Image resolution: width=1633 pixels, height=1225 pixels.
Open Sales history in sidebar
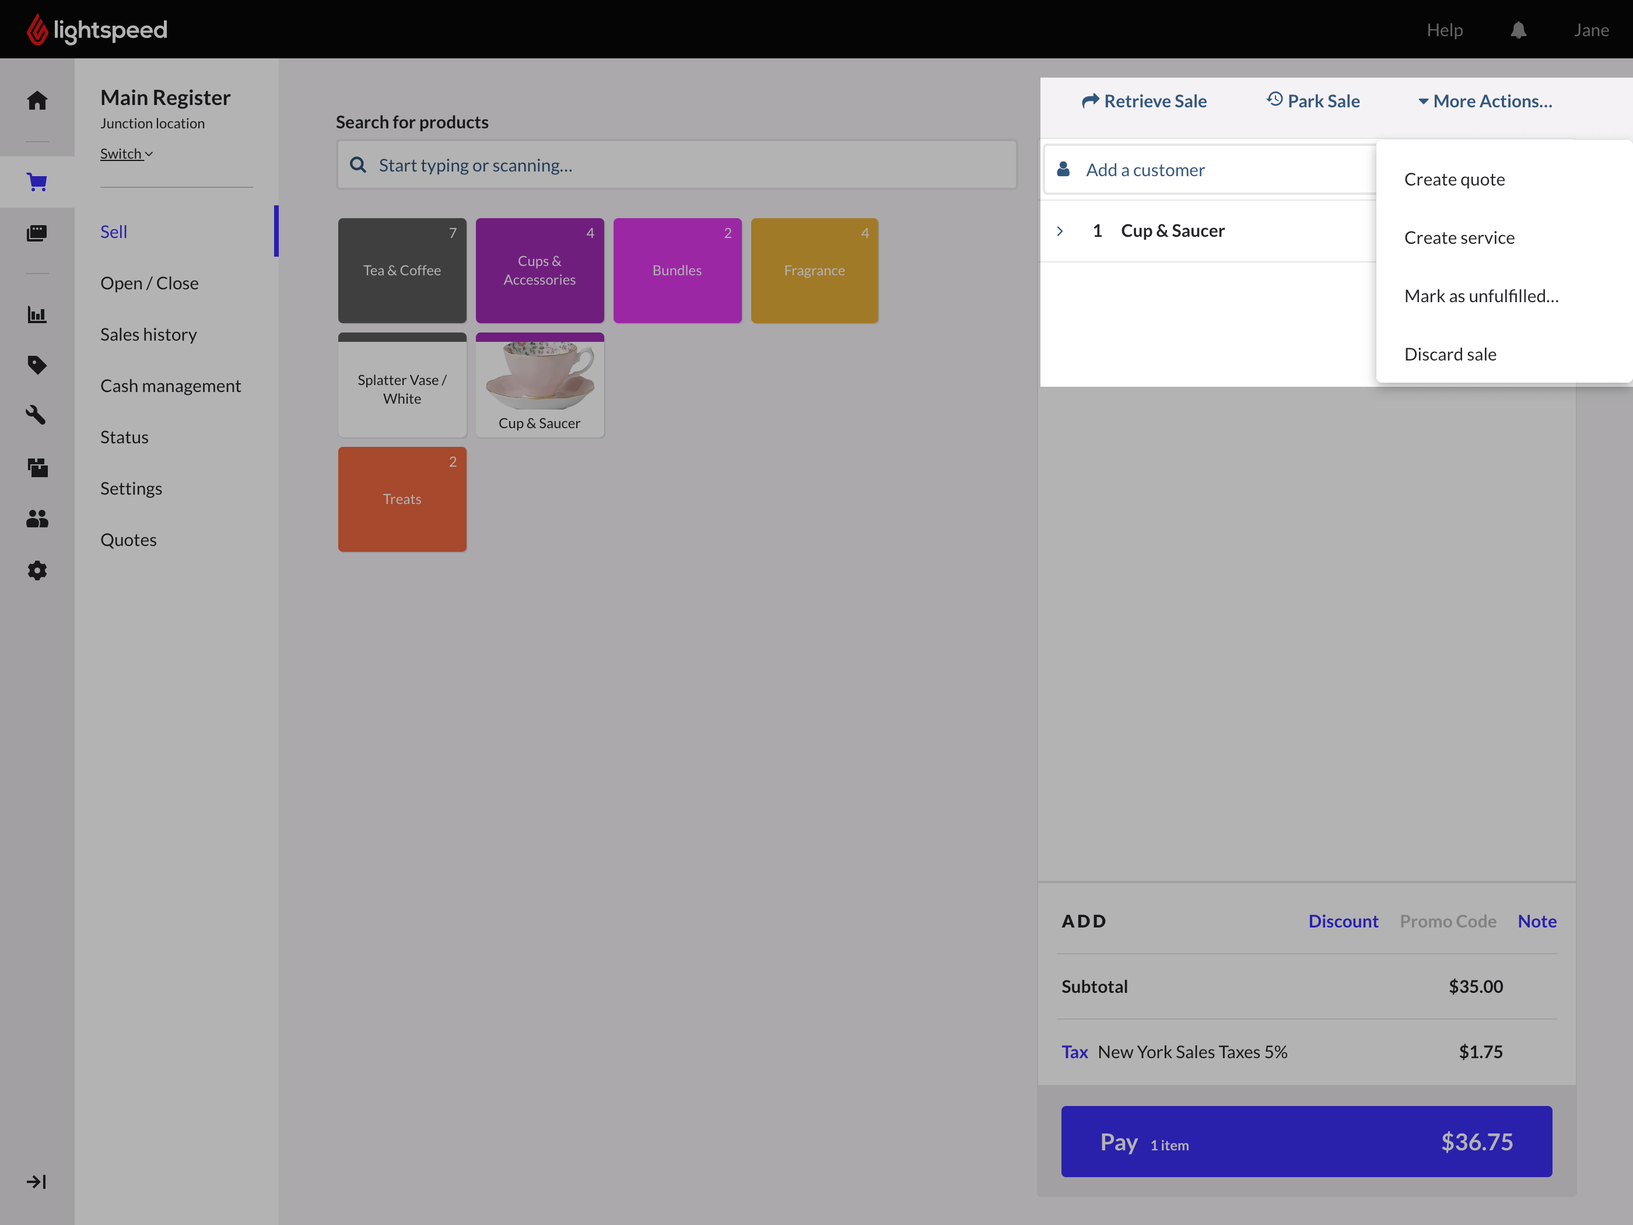(148, 334)
